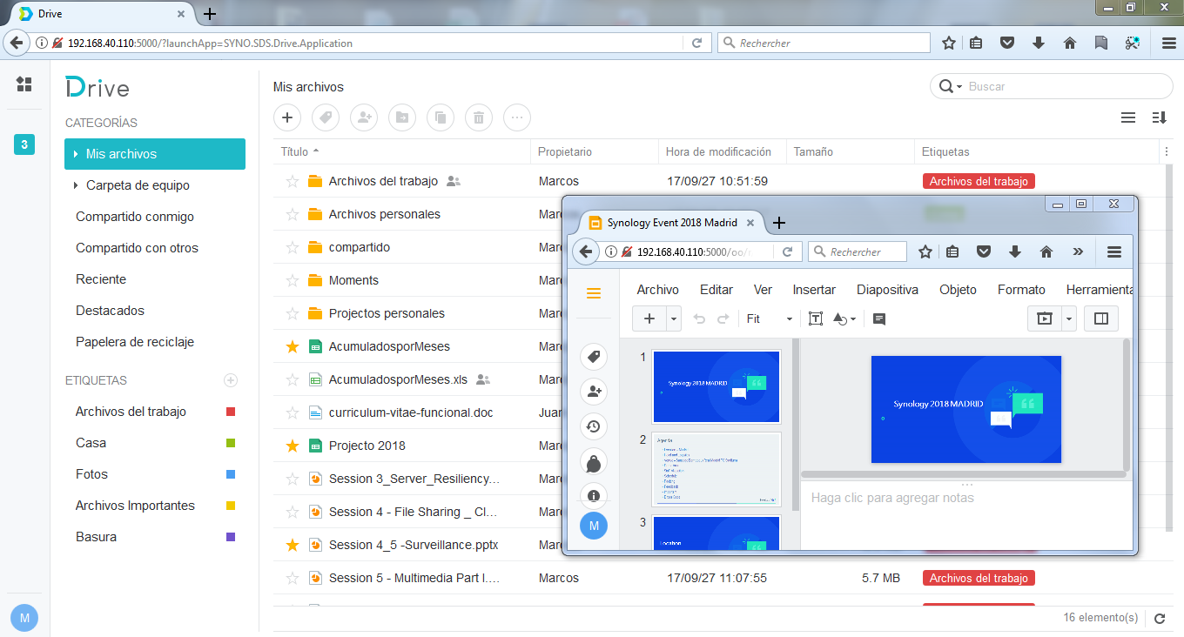Image resolution: width=1184 pixels, height=637 pixels.
Task: Go to Compartido conmigo category
Action: [x=135, y=217]
